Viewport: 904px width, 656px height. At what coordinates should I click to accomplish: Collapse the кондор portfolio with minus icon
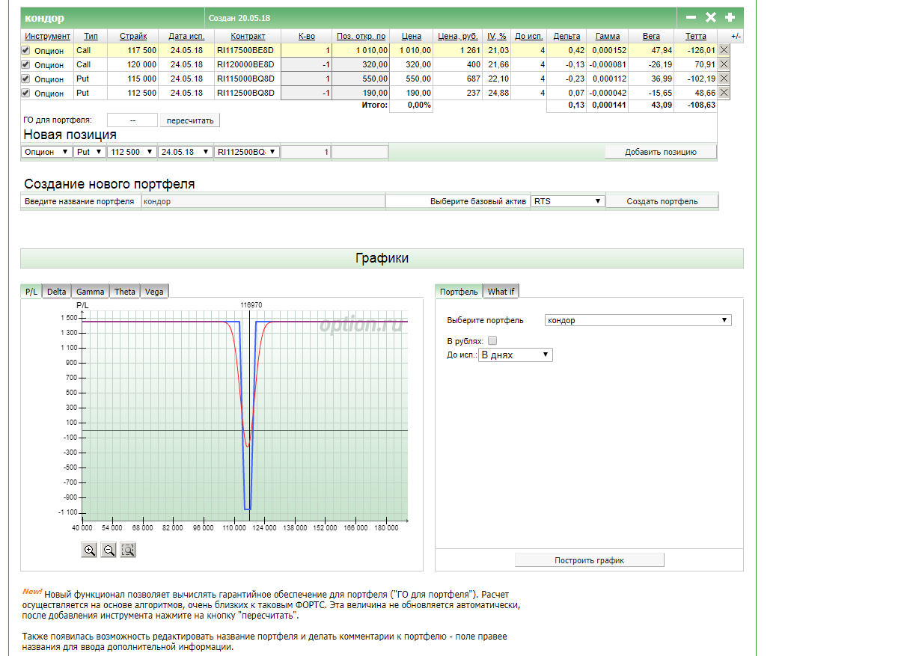coord(691,17)
